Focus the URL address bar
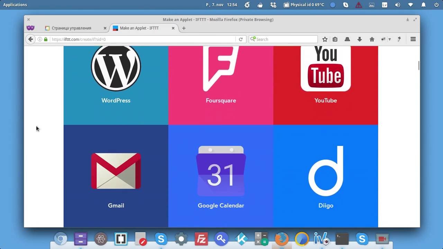Viewport: 443px width, 249px height. click(x=143, y=39)
